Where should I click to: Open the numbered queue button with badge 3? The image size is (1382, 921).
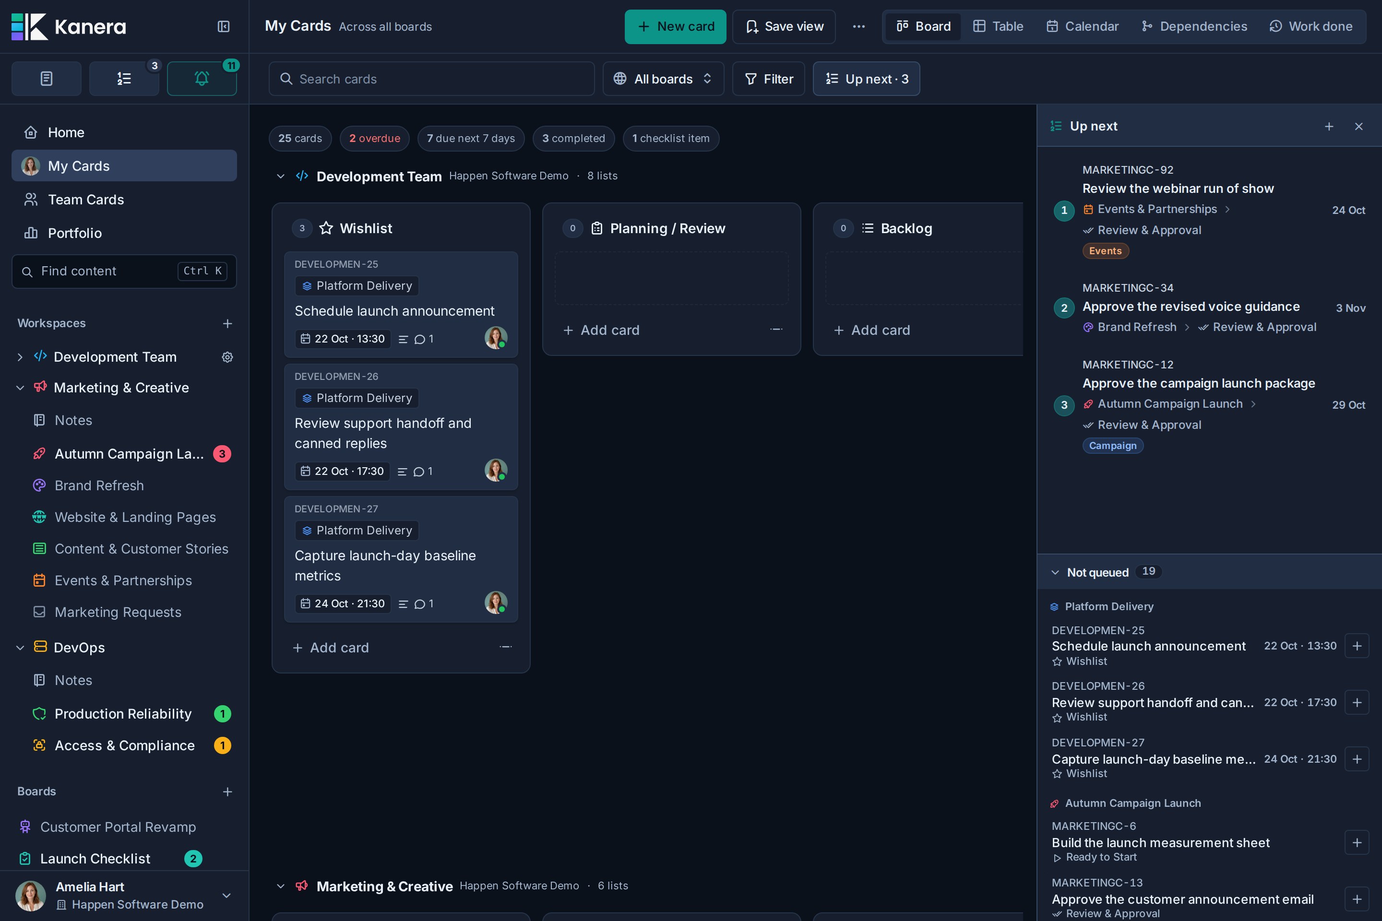pyautogui.click(x=124, y=78)
